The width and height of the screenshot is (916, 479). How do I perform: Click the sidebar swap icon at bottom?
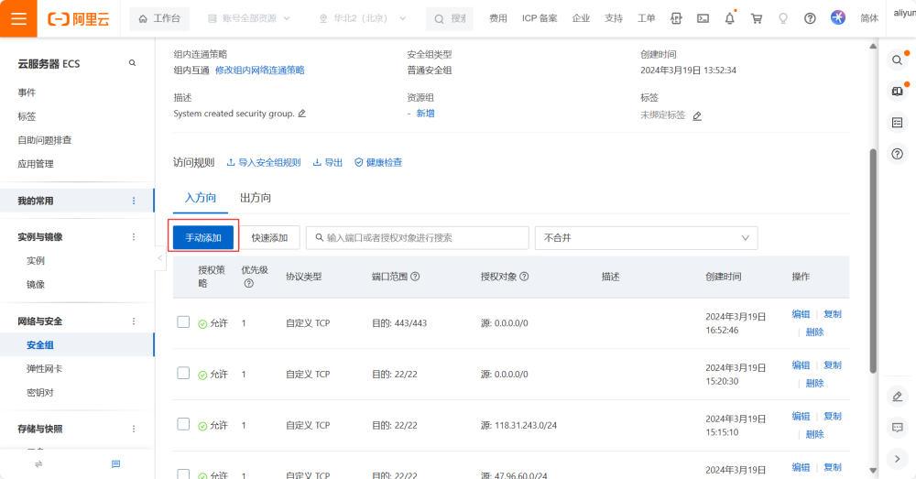pyautogui.click(x=38, y=464)
